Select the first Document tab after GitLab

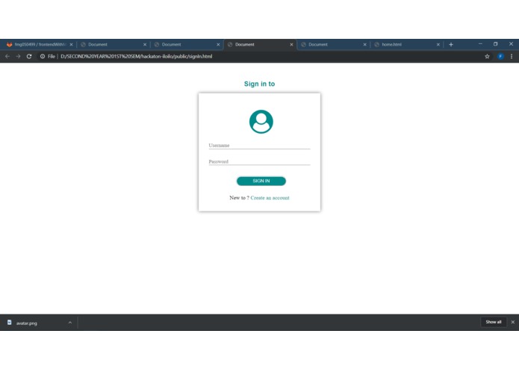113,44
